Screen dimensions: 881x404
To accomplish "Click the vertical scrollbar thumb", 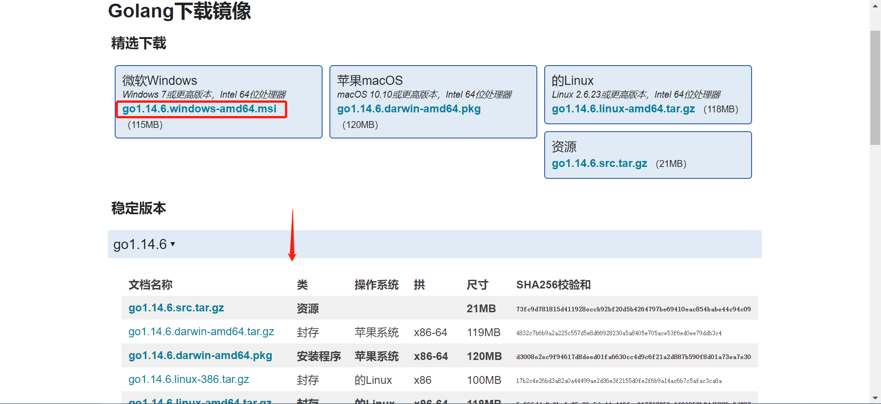I will [875, 88].
